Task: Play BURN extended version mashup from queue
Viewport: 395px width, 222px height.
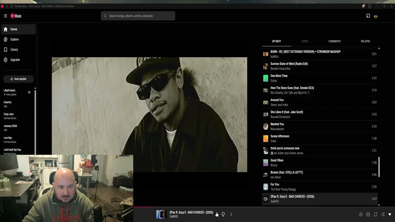Action: tap(320, 54)
